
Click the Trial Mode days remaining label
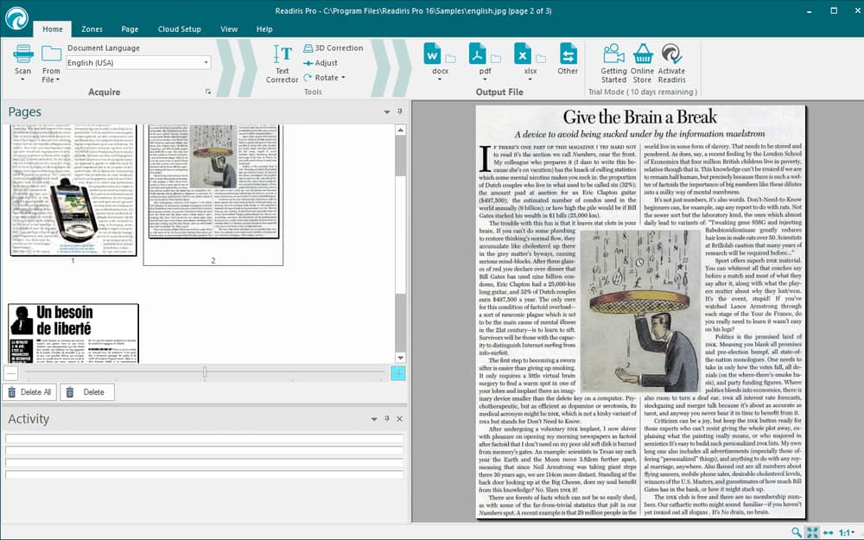643,92
